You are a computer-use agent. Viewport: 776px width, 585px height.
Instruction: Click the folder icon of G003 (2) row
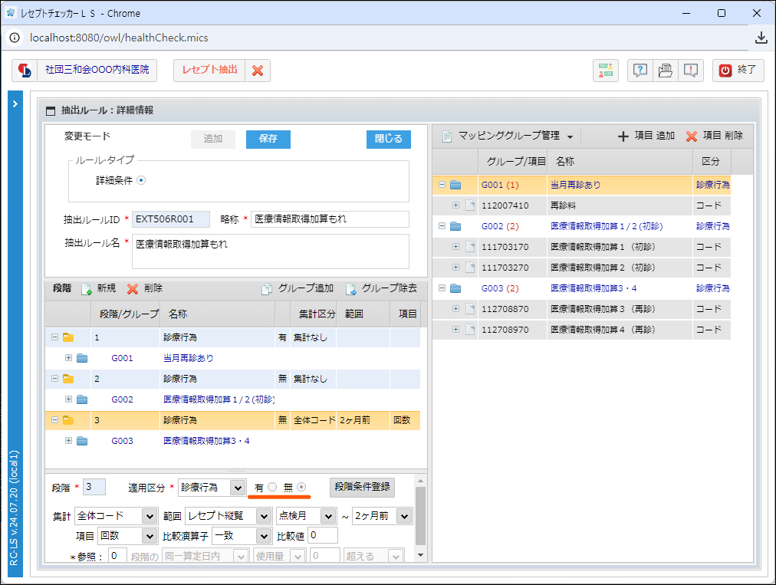(455, 288)
